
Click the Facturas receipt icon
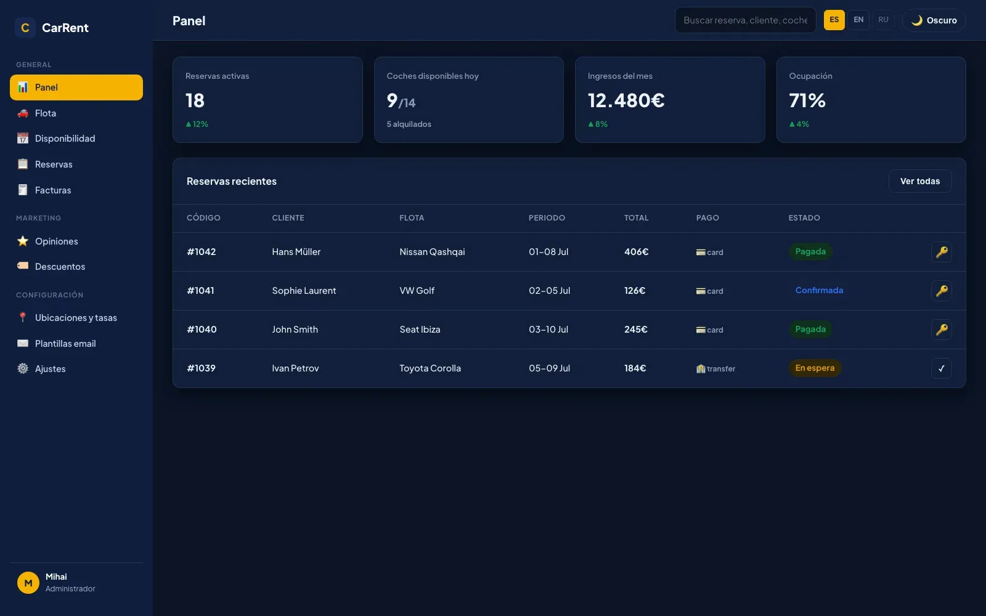coord(23,190)
